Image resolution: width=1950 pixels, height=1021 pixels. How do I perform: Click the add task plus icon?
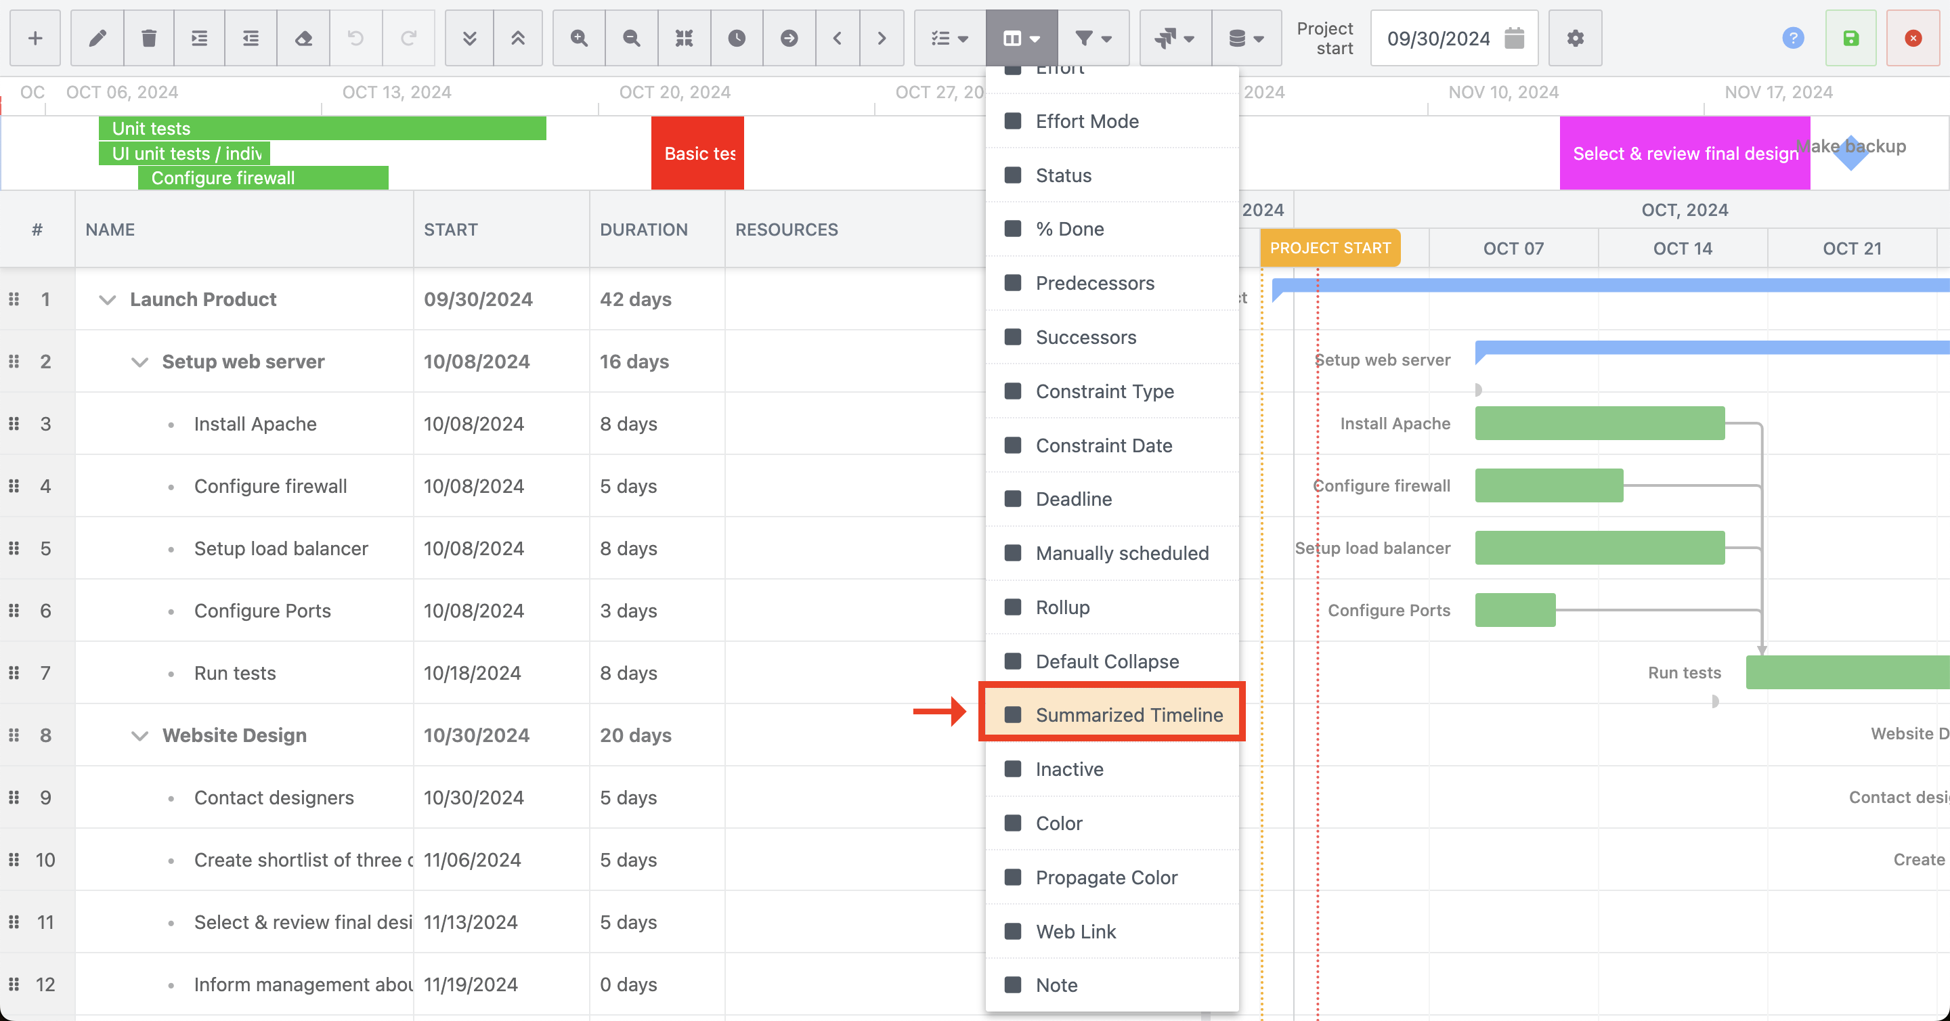(x=35, y=38)
